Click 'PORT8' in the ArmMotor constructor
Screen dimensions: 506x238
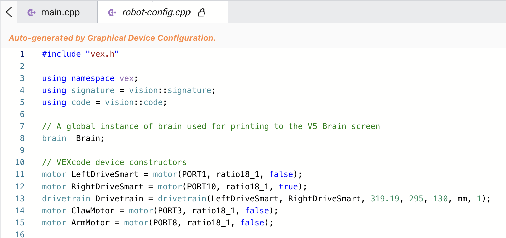click(x=165, y=223)
